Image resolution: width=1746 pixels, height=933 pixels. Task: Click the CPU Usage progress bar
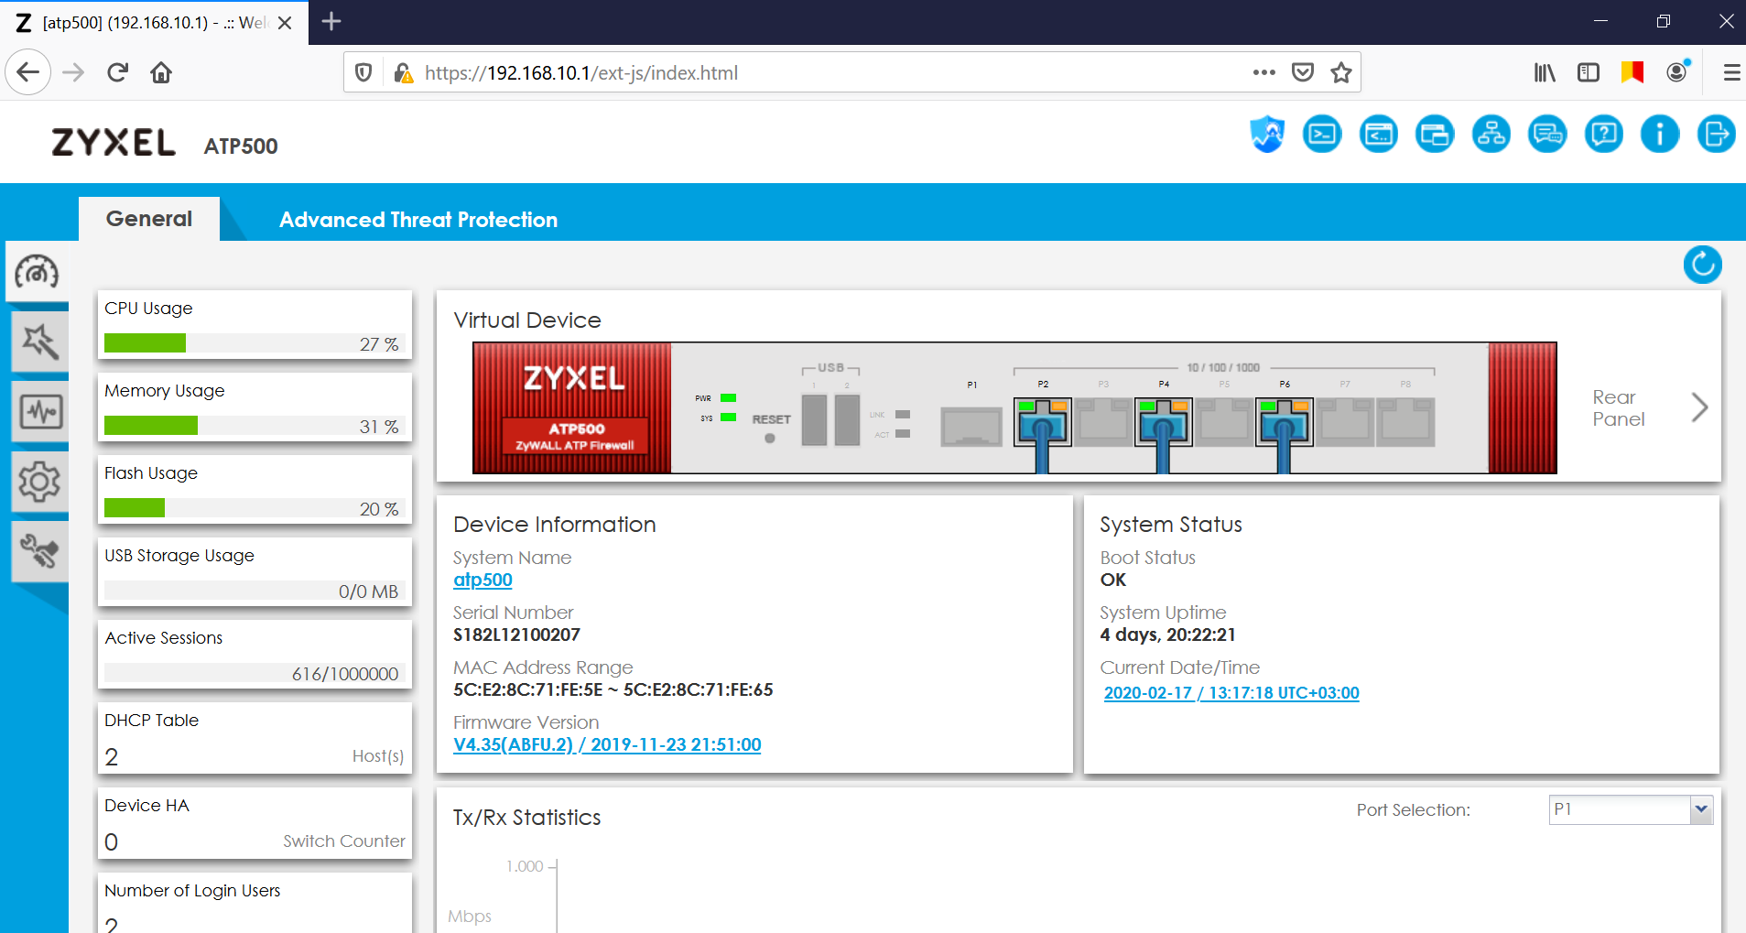coord(255,343)
